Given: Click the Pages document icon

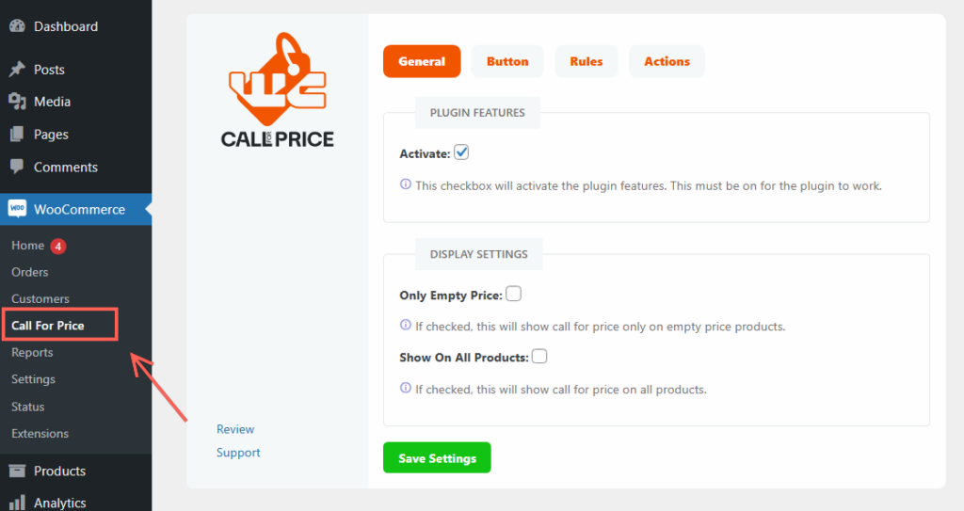Looking at the screenshot, I should (x=17, y=134).
